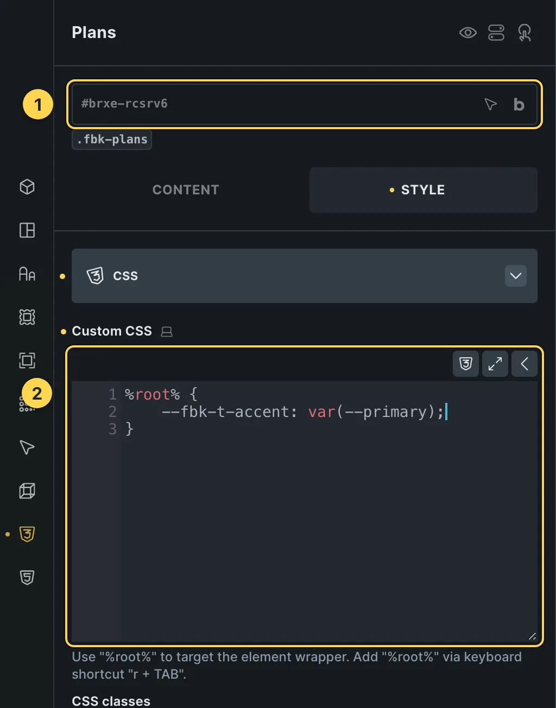Screen dimensions: 556x708
Task: Open the border frame icon in sidebar
Action: (x=27, y=361)
